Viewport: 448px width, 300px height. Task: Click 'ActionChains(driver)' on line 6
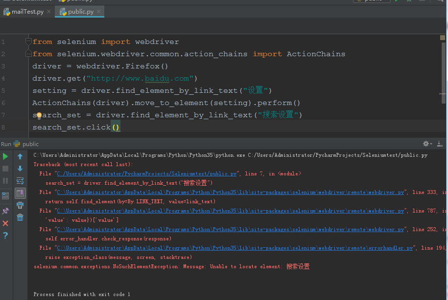[x=81, y=103]
